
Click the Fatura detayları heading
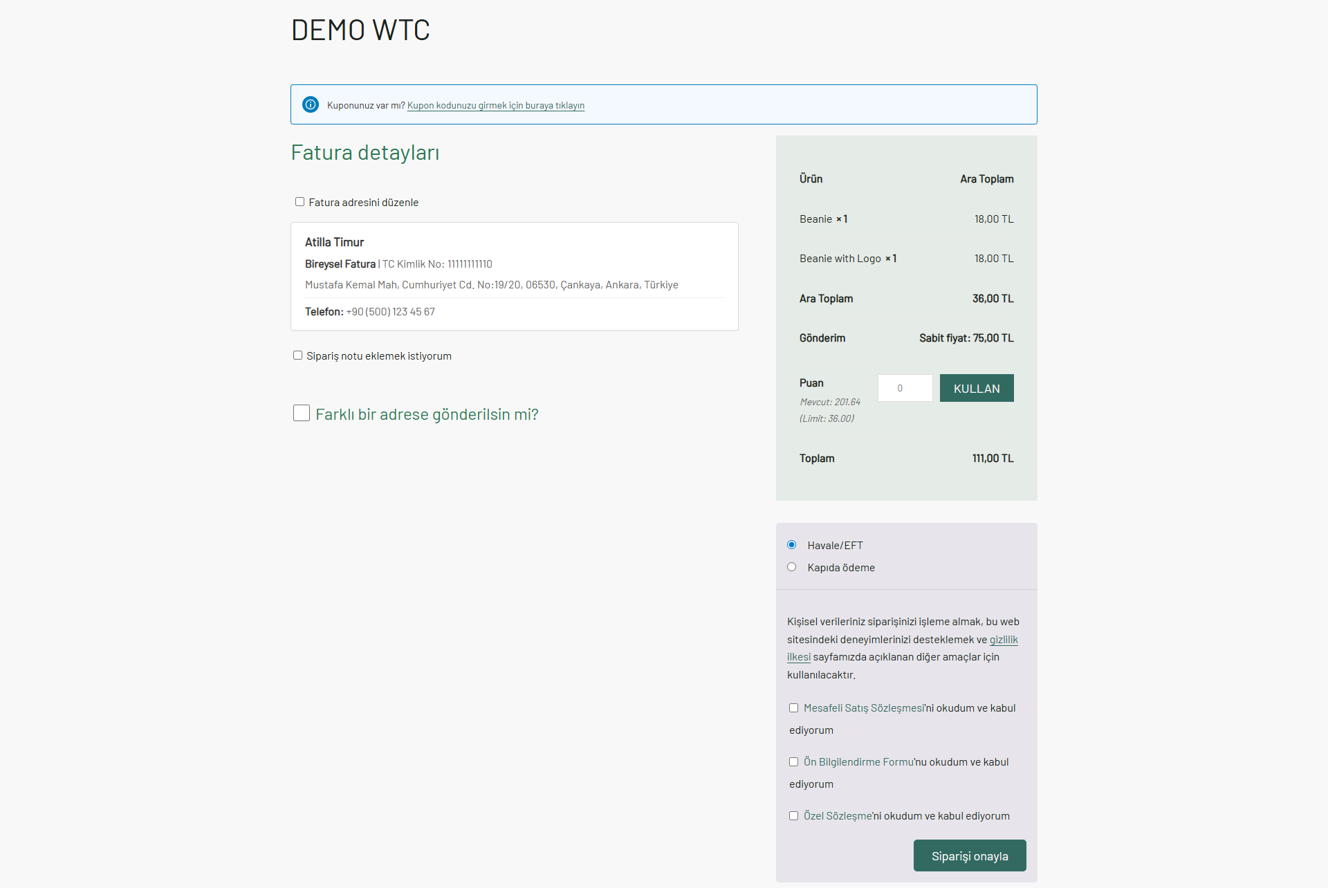[365, 152]
